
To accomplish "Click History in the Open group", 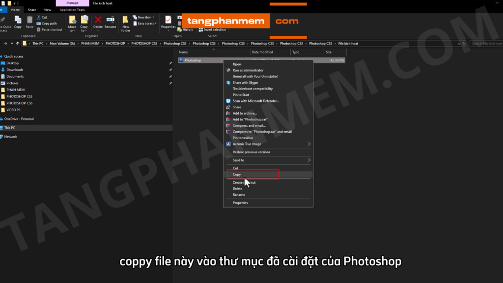I will pos(185,30).
